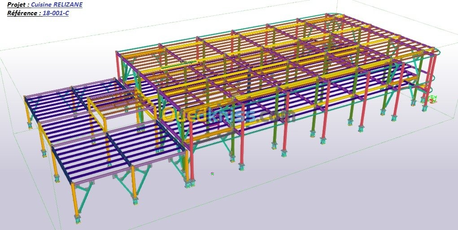Select the small green point marker on the ground
This screenshot has width=458, height=230.
[212, 174]
